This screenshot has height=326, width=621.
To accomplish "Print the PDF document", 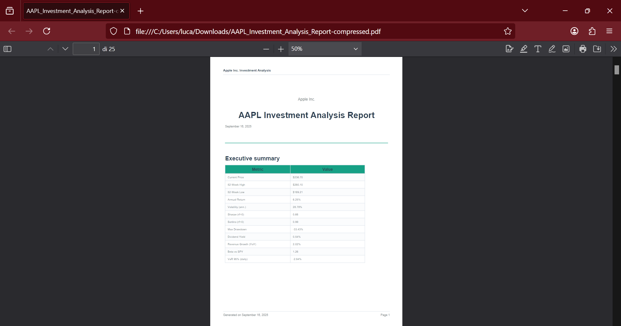I will click(583, 49).
